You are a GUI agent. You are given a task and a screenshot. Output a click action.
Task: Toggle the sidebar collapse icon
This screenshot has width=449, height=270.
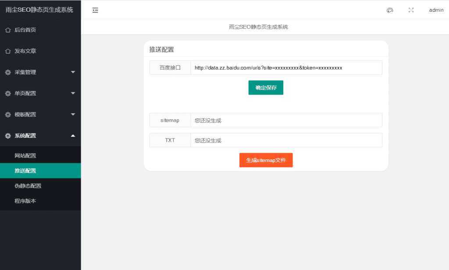(x=95, y=11)
